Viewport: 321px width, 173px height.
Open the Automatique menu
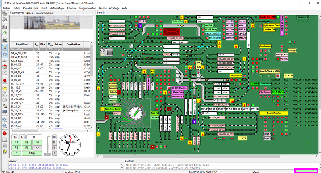pos(57,8)
